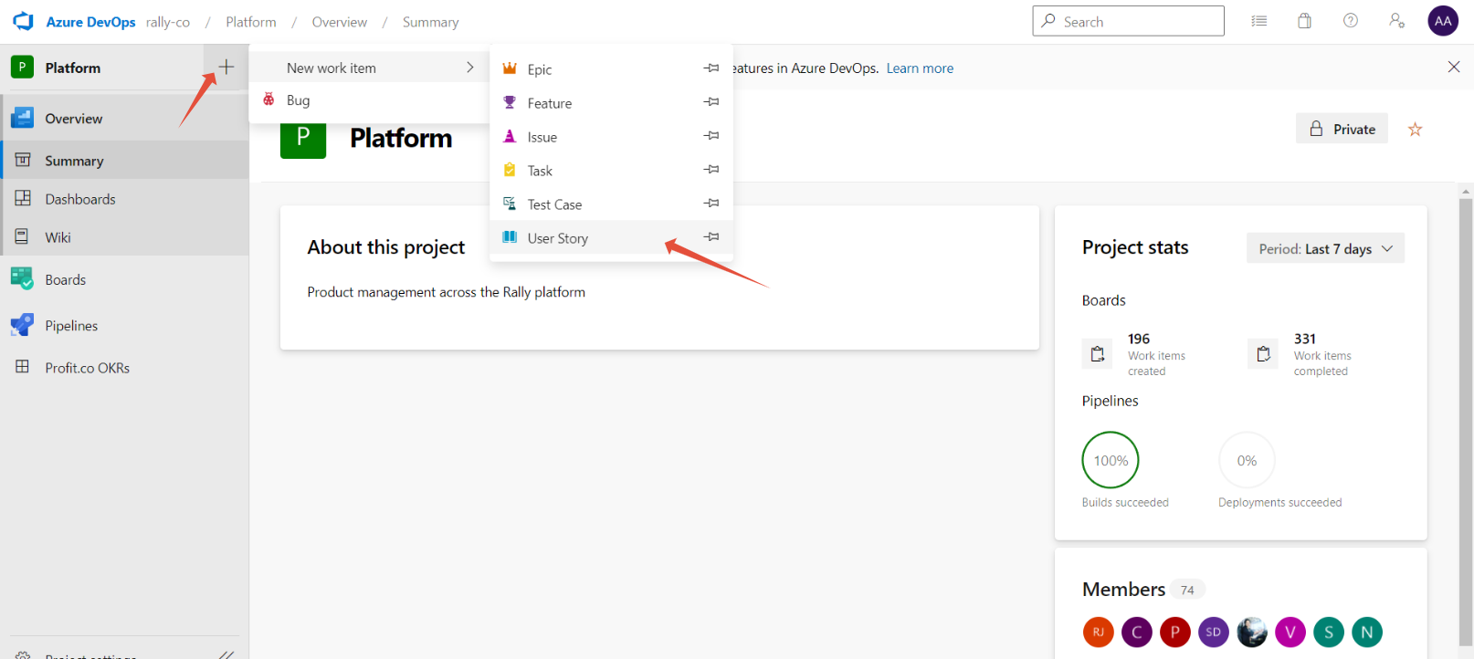This screenshot has width=1474, height=659.
Task: Pin the Test Case work item type
Action: pos(711,204)
